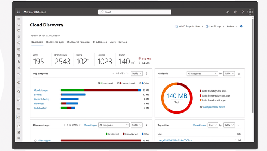Uncheck Sanctioned in App categories legend
This screenshot has width=267, height=151.
click(x=99, y=83)
